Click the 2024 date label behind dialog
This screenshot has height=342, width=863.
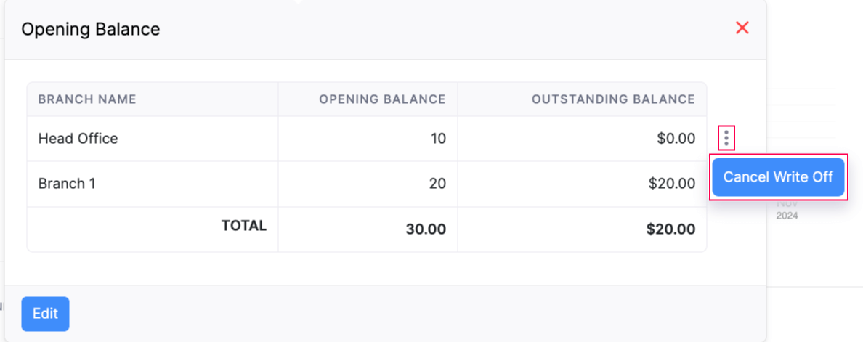(x=787, y=216)
